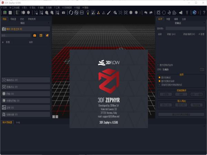Toggle the light bulb lighting icon

point(88,13)
